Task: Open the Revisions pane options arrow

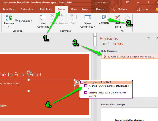Action: point(148,38)
